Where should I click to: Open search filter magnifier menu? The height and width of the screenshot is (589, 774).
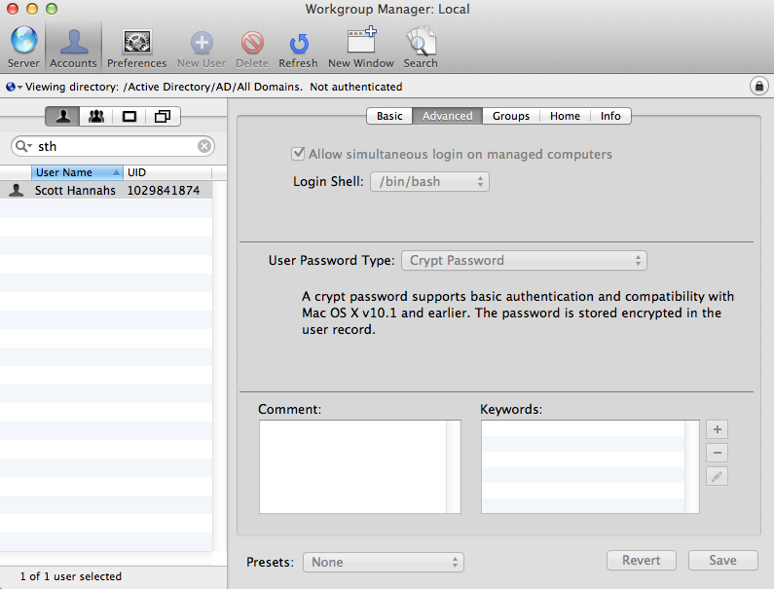pos(23,146)
